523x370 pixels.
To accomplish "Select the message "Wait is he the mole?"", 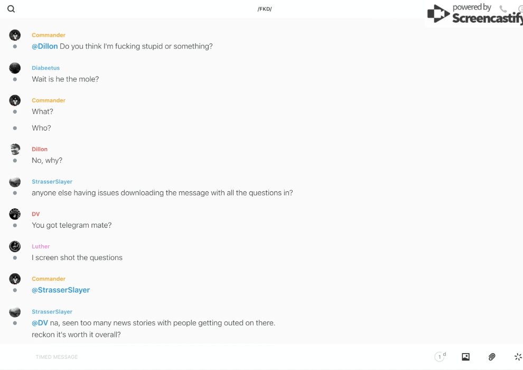I will (66, 79).
